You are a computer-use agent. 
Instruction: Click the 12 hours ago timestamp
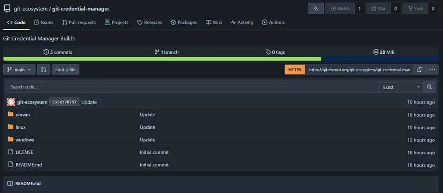pos(421,140)
